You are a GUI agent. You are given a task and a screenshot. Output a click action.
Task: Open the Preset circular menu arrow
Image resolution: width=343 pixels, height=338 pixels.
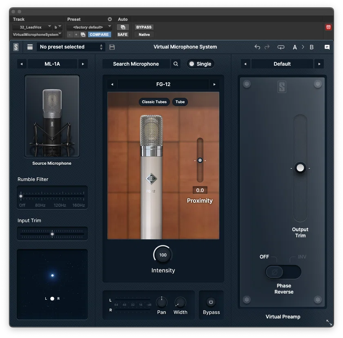pyautogui.click(x=109, y=19)
